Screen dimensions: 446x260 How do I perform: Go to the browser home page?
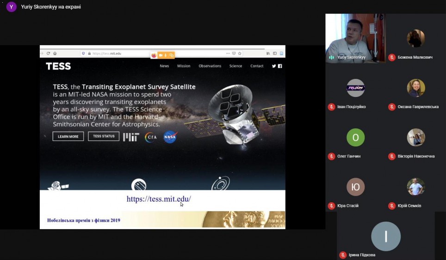tap(55, 54)
